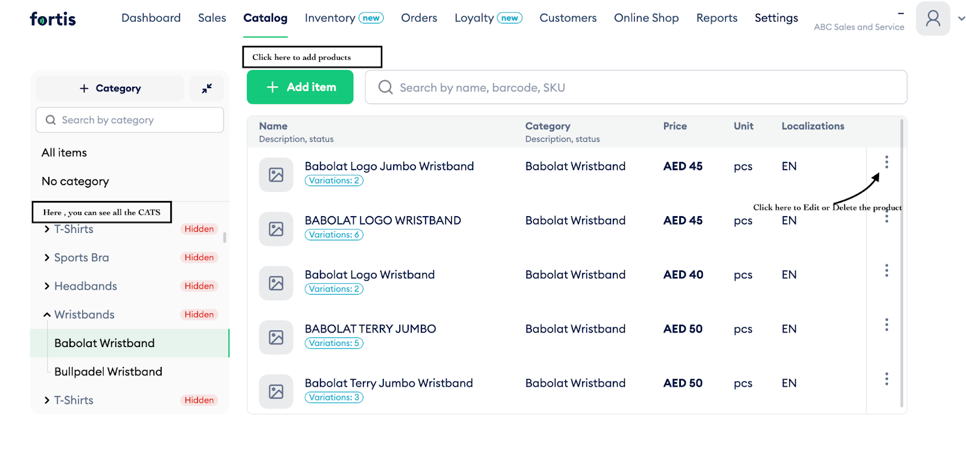Click Hidden badge on Headbands
This screenshot has width=966, height=466.
coord(199,286)
